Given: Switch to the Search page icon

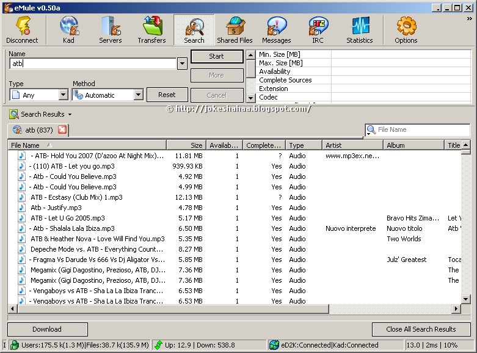Looking at the screenshot, I should click(x=194, y=29).
